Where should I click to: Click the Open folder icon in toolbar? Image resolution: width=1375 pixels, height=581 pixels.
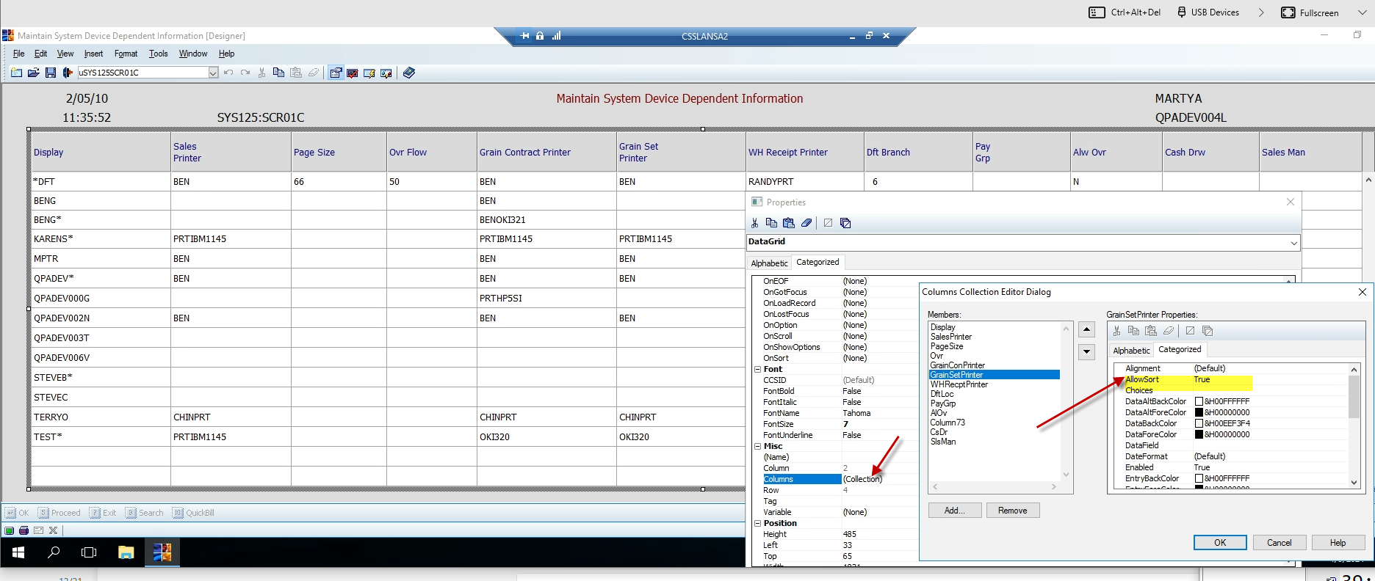pos(33,73)
